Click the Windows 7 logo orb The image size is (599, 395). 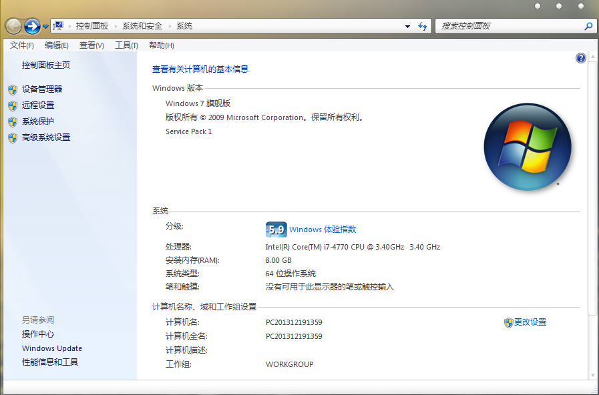pyautogui.click(x=528, y=147)
